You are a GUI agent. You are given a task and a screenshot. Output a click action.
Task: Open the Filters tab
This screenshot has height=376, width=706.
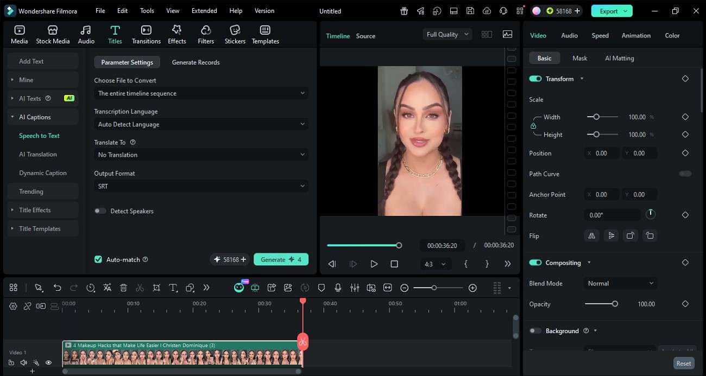point(206,35)
